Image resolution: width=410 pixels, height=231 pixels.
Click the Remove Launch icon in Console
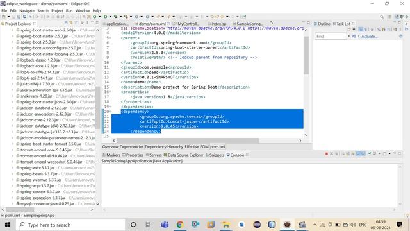332,154
